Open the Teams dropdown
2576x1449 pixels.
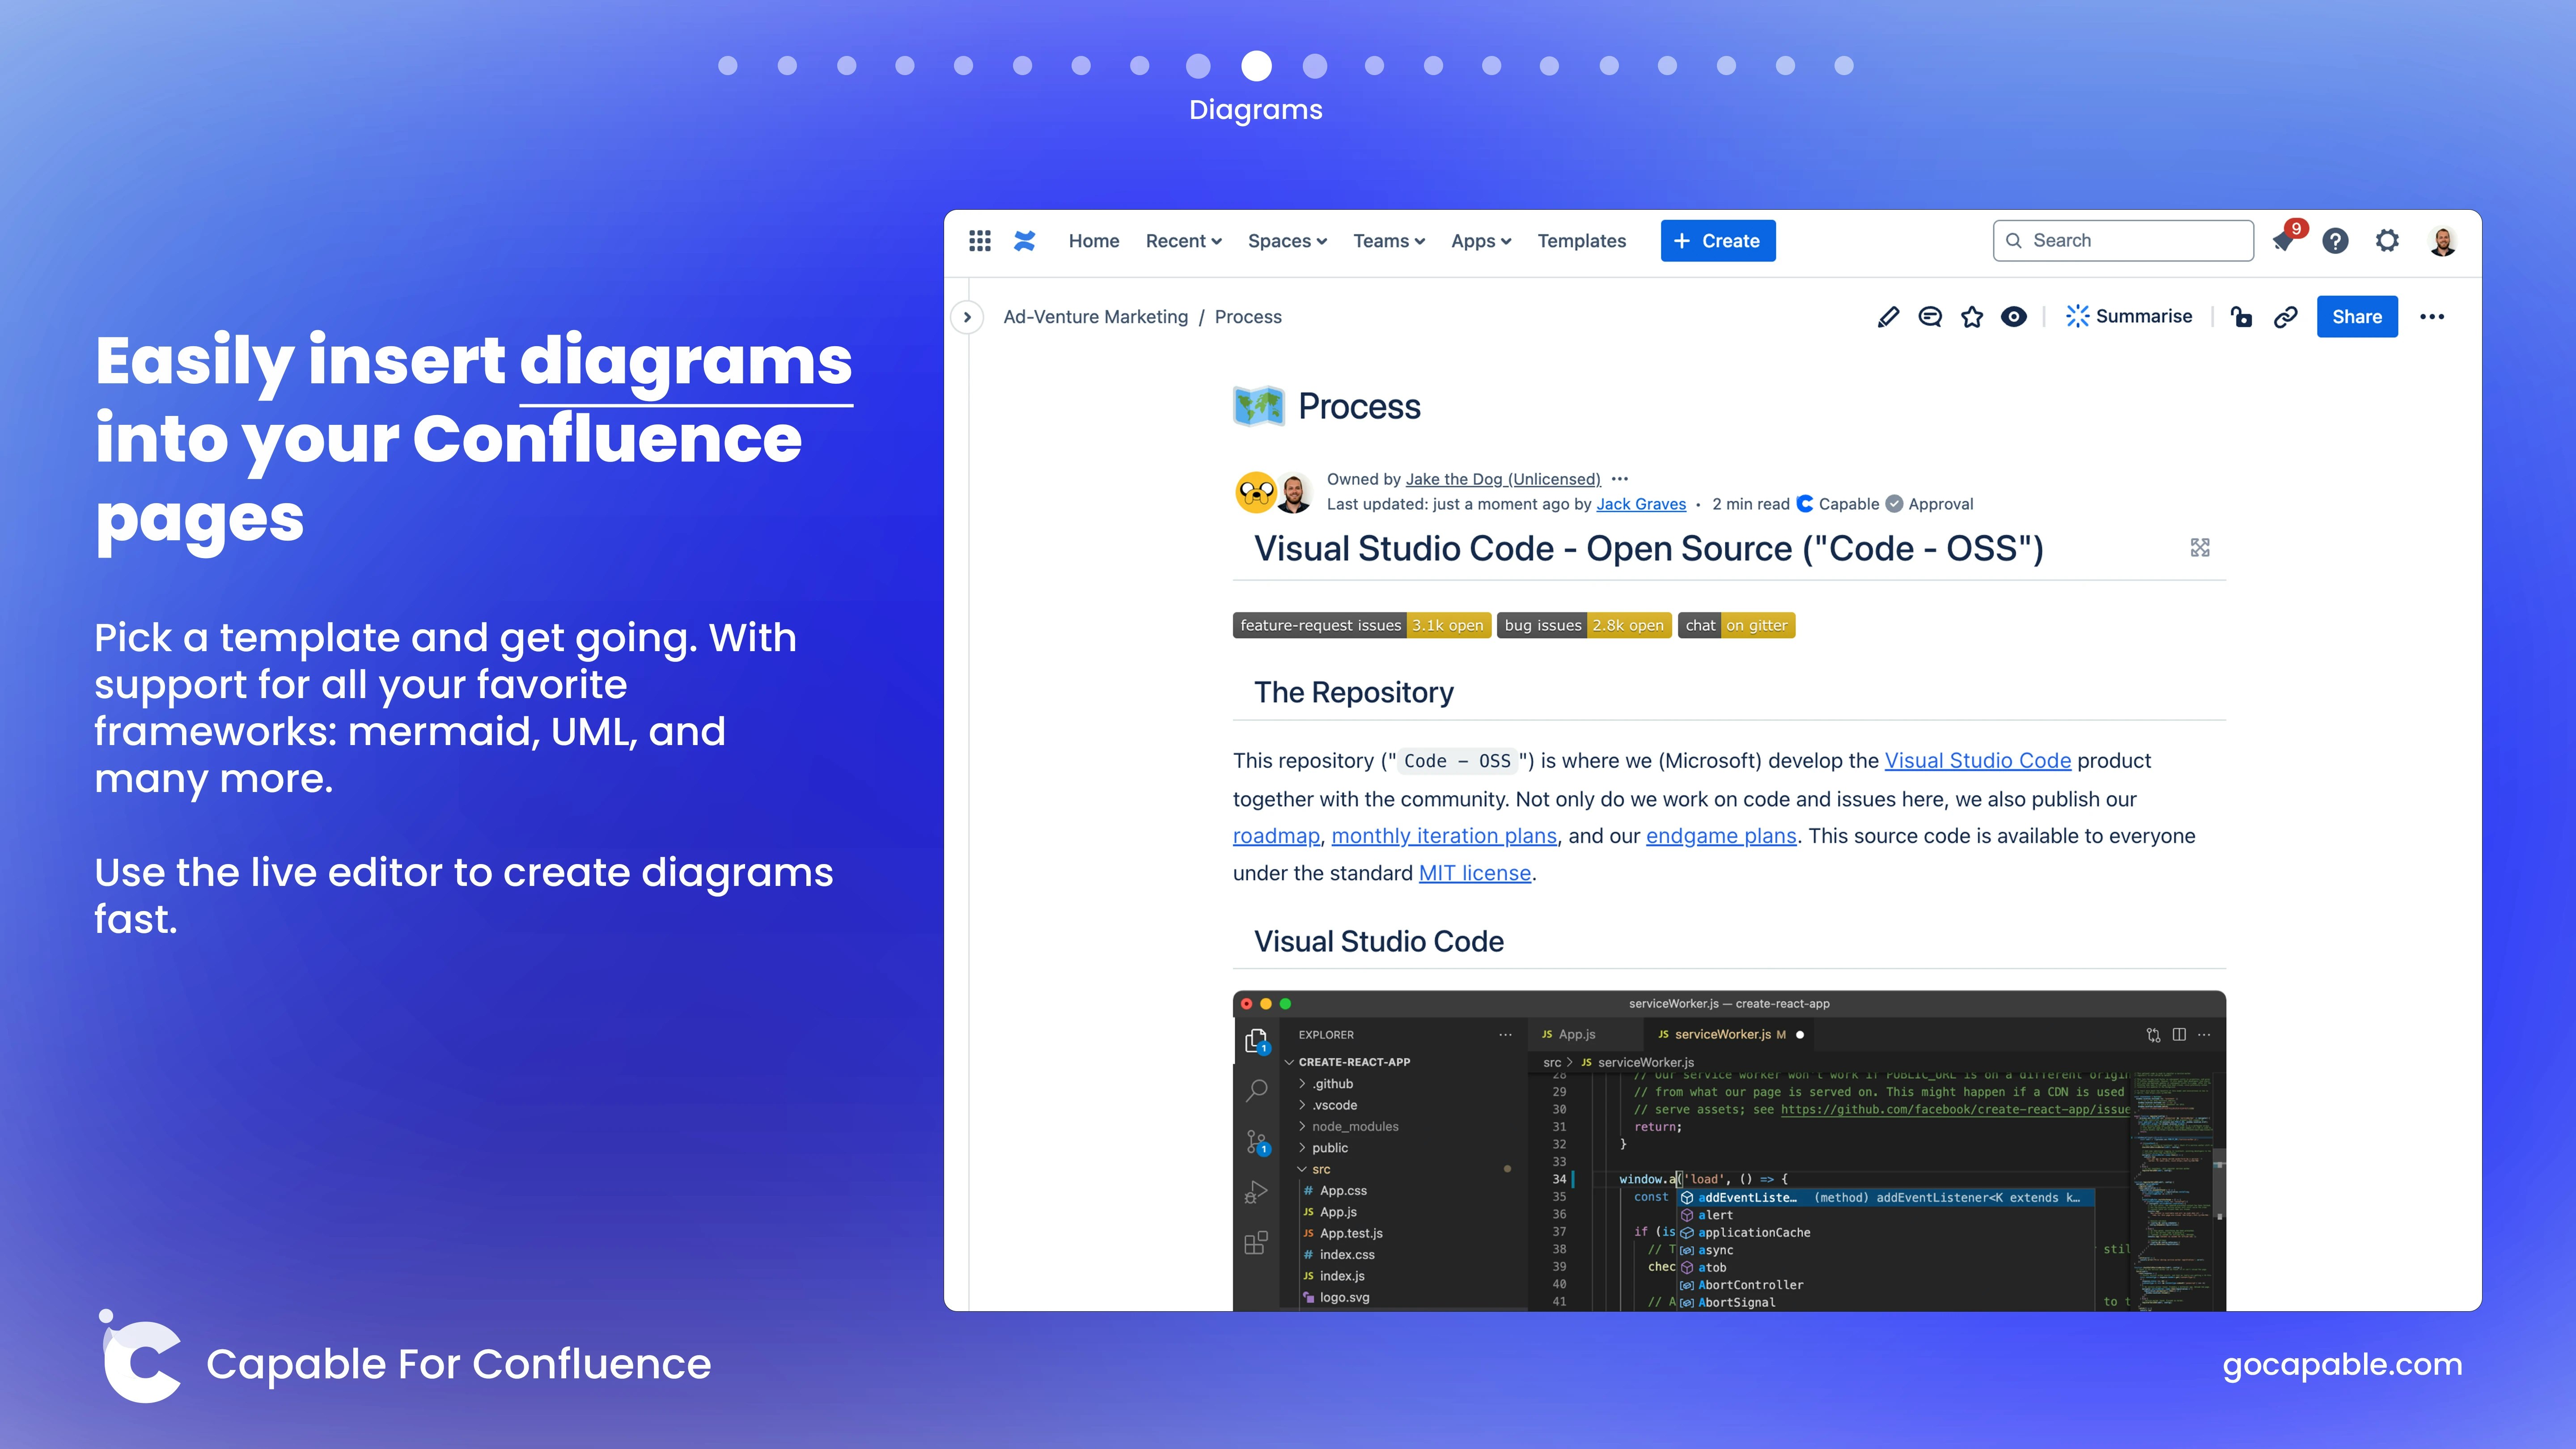tap(1389, 241)
